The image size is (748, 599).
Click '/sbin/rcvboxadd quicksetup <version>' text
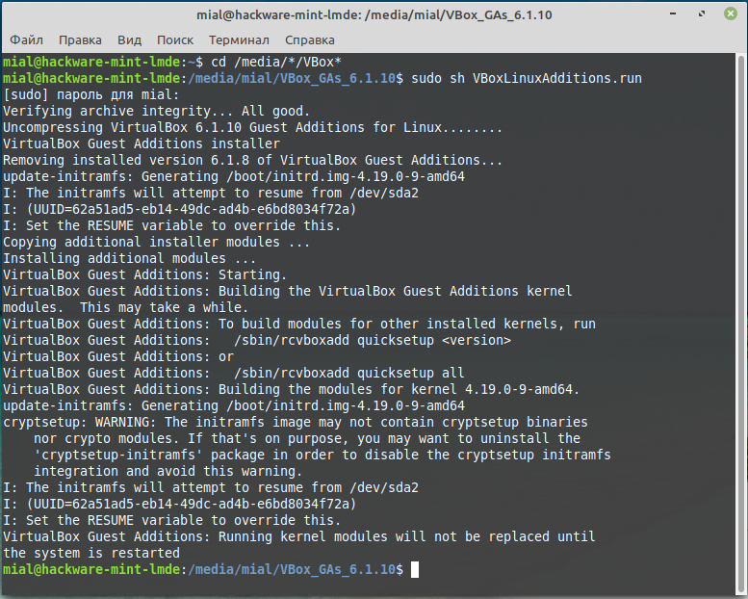[373, 340]
